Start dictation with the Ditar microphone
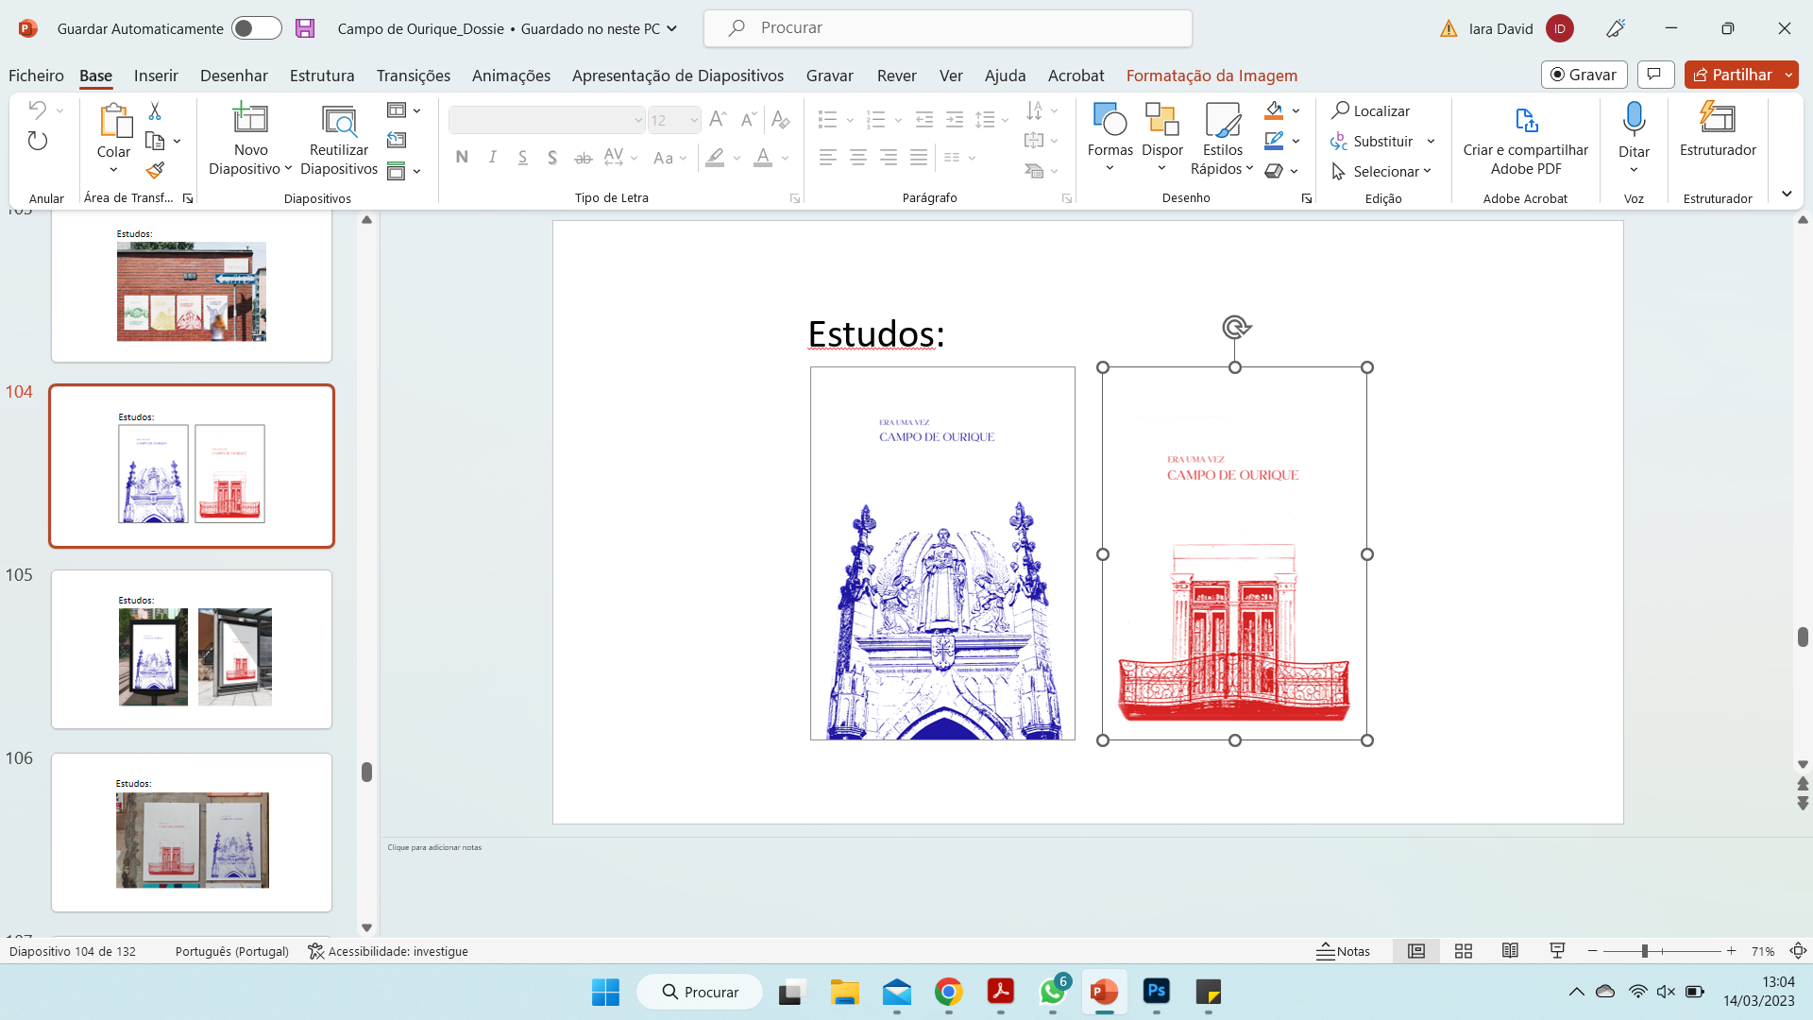Viewport: 1813px width, 1020px height. pos(1634,120)
